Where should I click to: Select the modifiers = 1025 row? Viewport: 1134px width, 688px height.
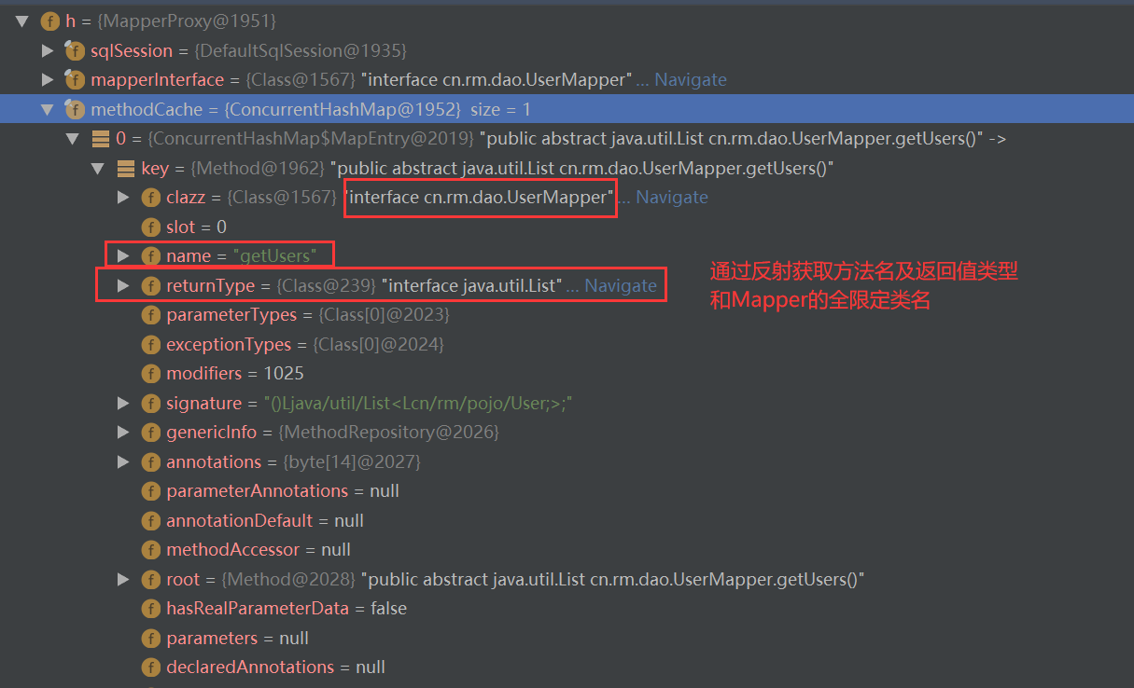567,373
